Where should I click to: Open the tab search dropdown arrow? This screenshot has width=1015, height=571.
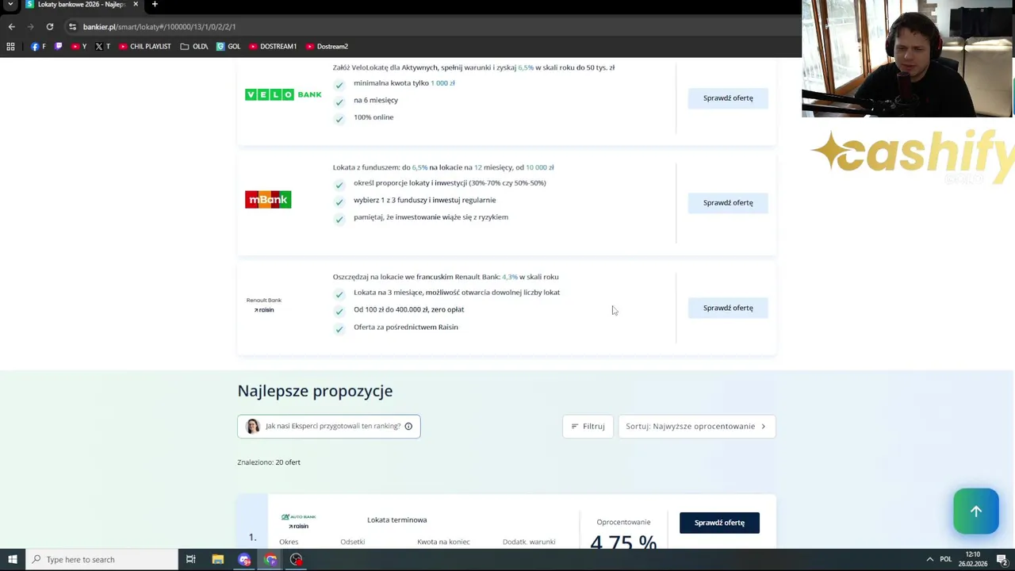[x=11, y=4]
